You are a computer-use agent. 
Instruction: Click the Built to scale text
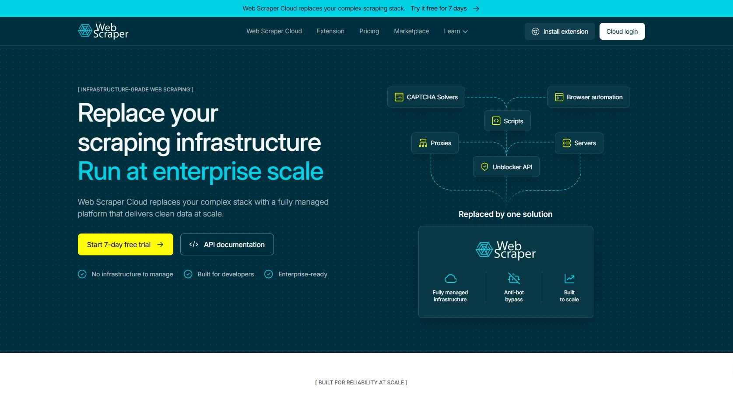569,296
